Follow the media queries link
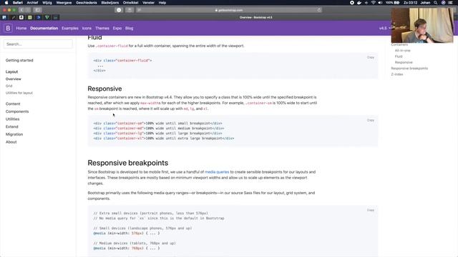 (217, 172)
